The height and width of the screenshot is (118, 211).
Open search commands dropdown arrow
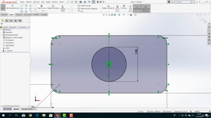coord(194,2)
